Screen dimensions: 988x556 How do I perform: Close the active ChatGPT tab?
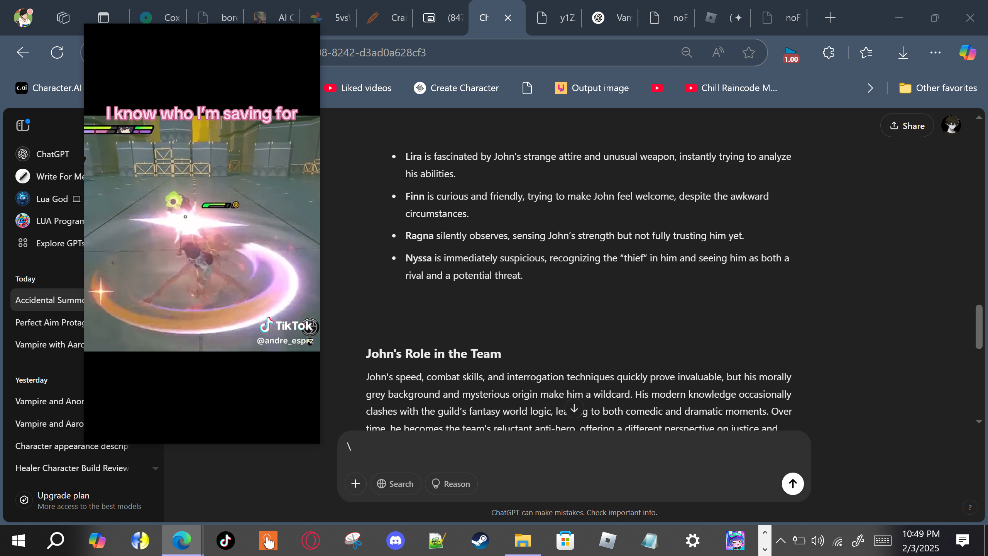(508, 18)
